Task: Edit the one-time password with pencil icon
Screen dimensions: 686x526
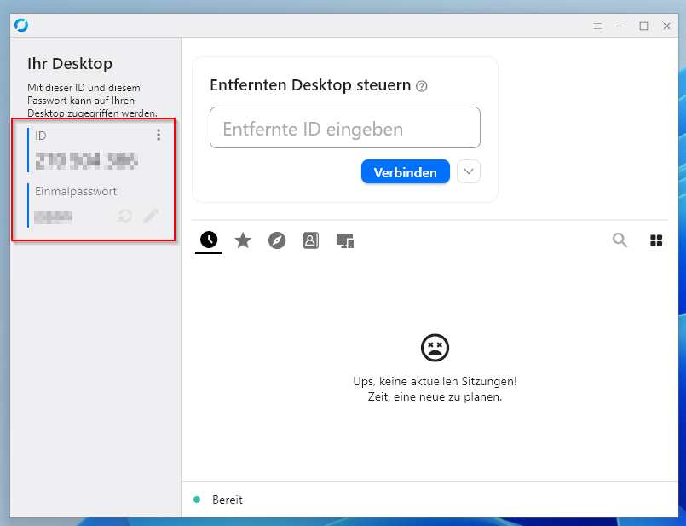Action: (152, 216)
